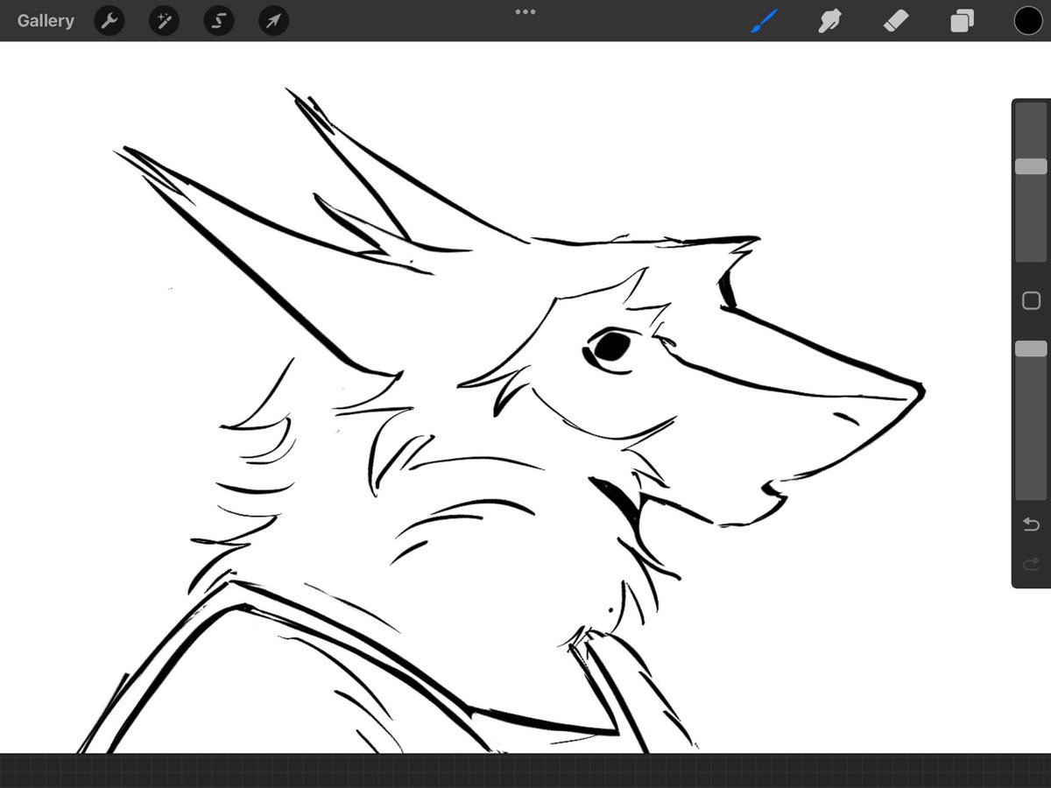Adjust the brush opacity slider handle
Screen dimensions: 1051x788
pyautogui.click(x=1031, y=348)
